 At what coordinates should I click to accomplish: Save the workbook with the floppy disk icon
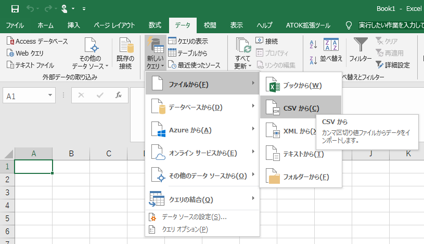click(15, 9)
